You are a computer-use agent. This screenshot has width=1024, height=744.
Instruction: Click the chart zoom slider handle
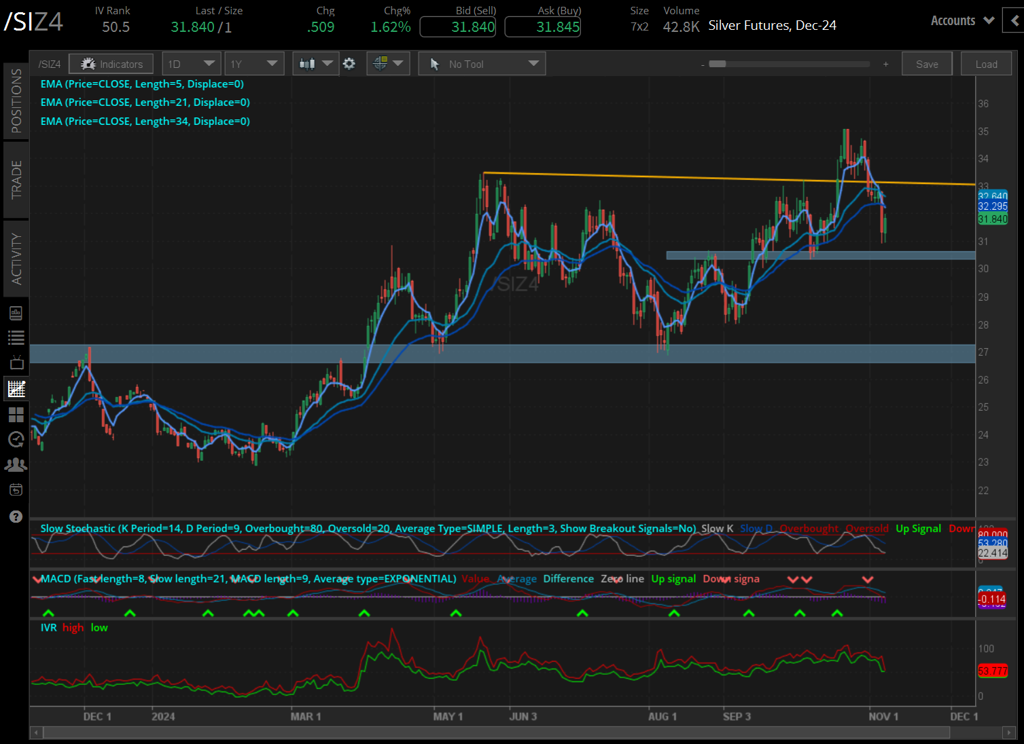click(x=718, y=64)
